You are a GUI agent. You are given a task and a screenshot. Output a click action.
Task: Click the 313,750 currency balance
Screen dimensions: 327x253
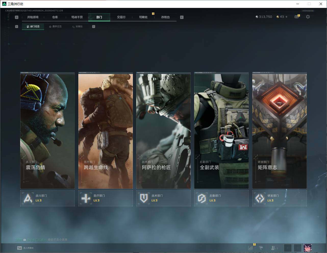pyautogui.click(x=266, y=17)
